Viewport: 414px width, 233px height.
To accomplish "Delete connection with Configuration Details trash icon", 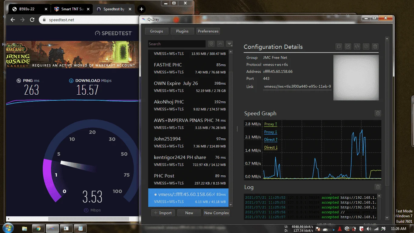I will 375,46.
